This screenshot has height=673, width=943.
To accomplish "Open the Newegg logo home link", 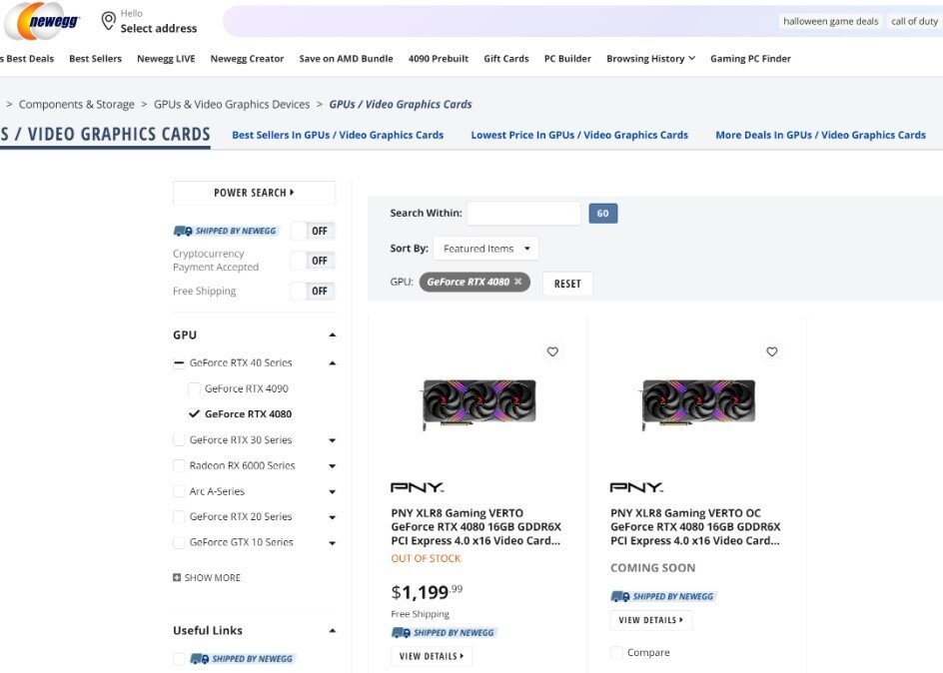I will [42, 21].
